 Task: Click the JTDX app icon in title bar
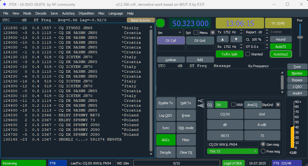4,4
